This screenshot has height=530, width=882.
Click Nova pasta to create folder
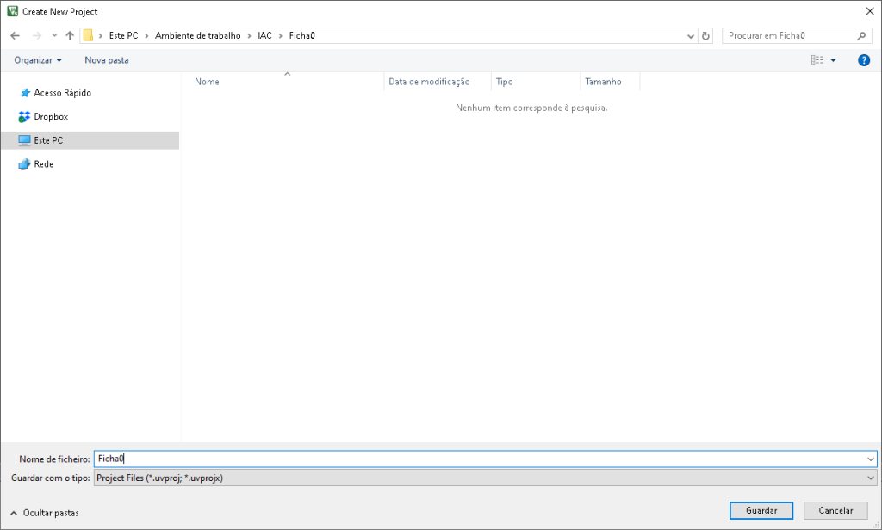pos(106,60)
